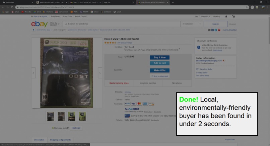The height and width of the screenshot is (146, 270).
Task: Open the YouTube bookmark
Action: [26, 12]
